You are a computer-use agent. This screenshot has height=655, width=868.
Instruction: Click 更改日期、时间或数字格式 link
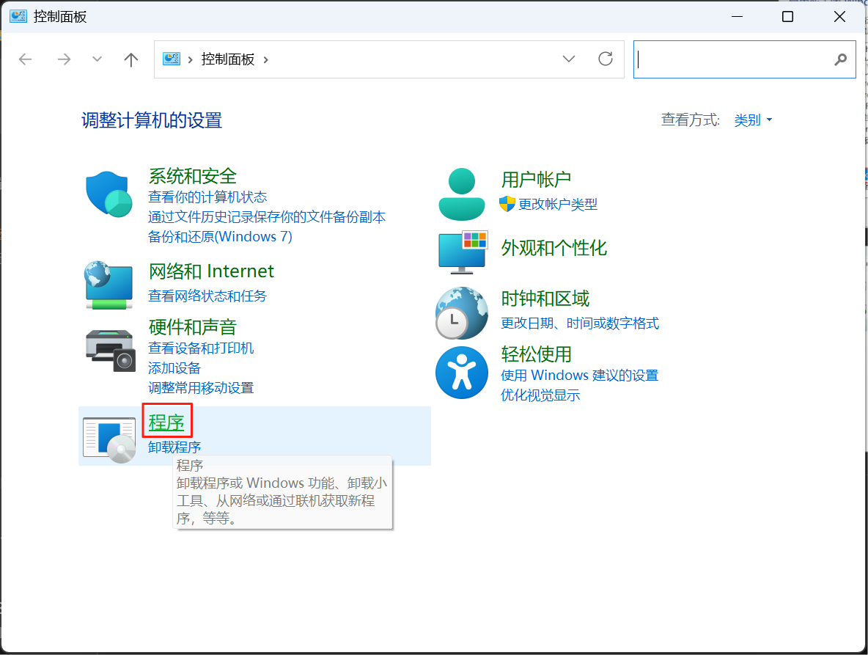point(580,323)
